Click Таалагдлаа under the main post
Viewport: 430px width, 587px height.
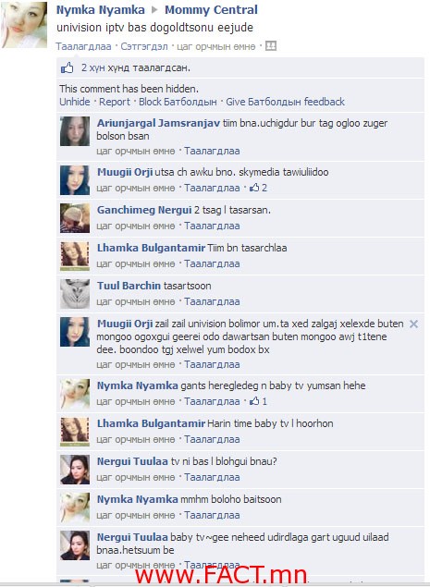83,46
